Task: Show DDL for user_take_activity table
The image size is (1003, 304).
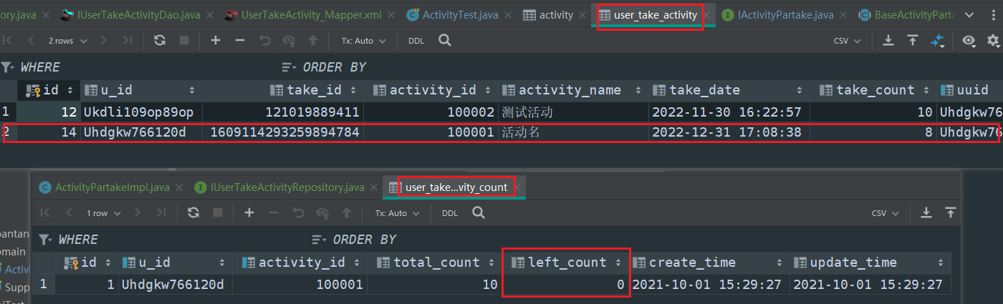Action: coord(416,41)
